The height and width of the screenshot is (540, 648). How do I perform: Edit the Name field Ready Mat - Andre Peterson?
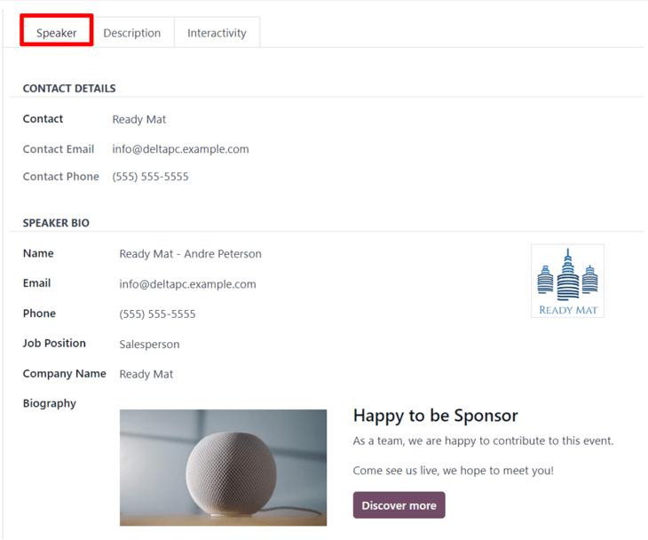pyautogui.click(x=190, y=254)
